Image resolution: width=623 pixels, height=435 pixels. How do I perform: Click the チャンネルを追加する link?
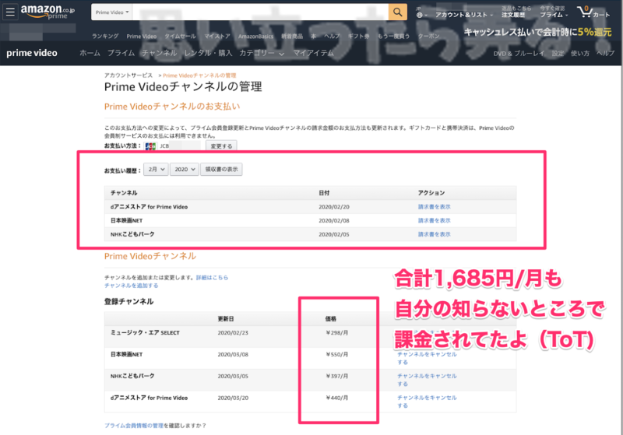pos(131,286)
